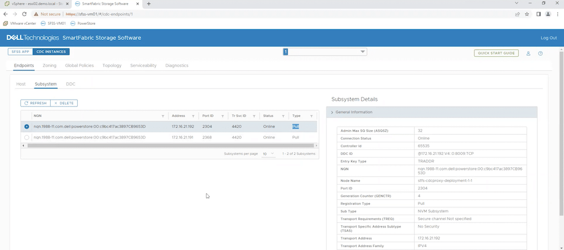Switch to CDC INSTANCES view
Screen dimensions: 564x250
point(51,52)
